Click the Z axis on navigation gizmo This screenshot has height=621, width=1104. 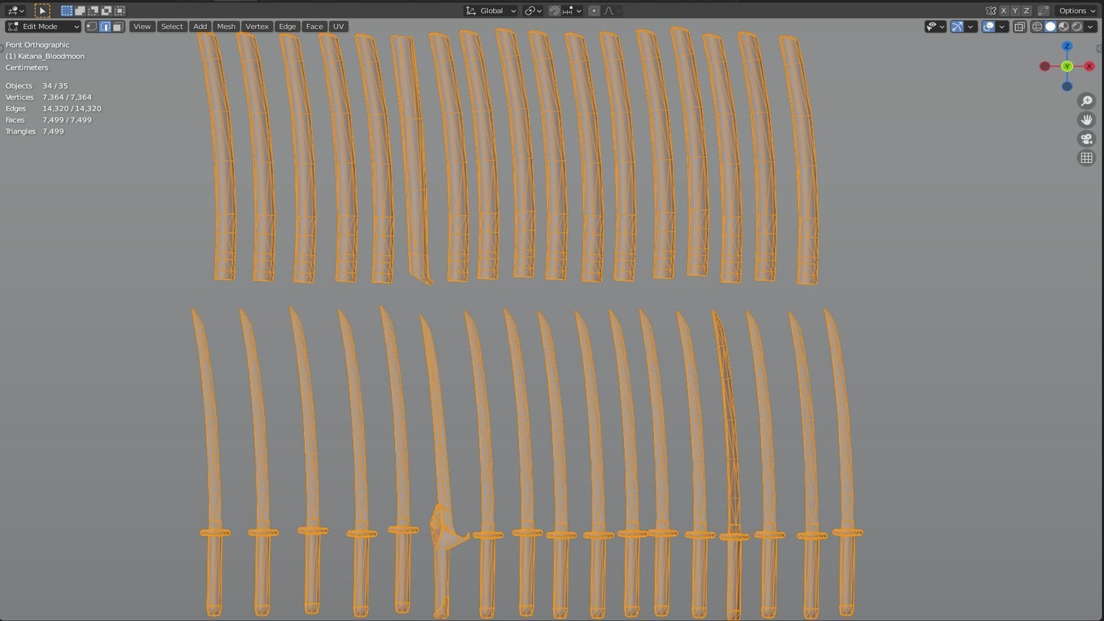1067,46
